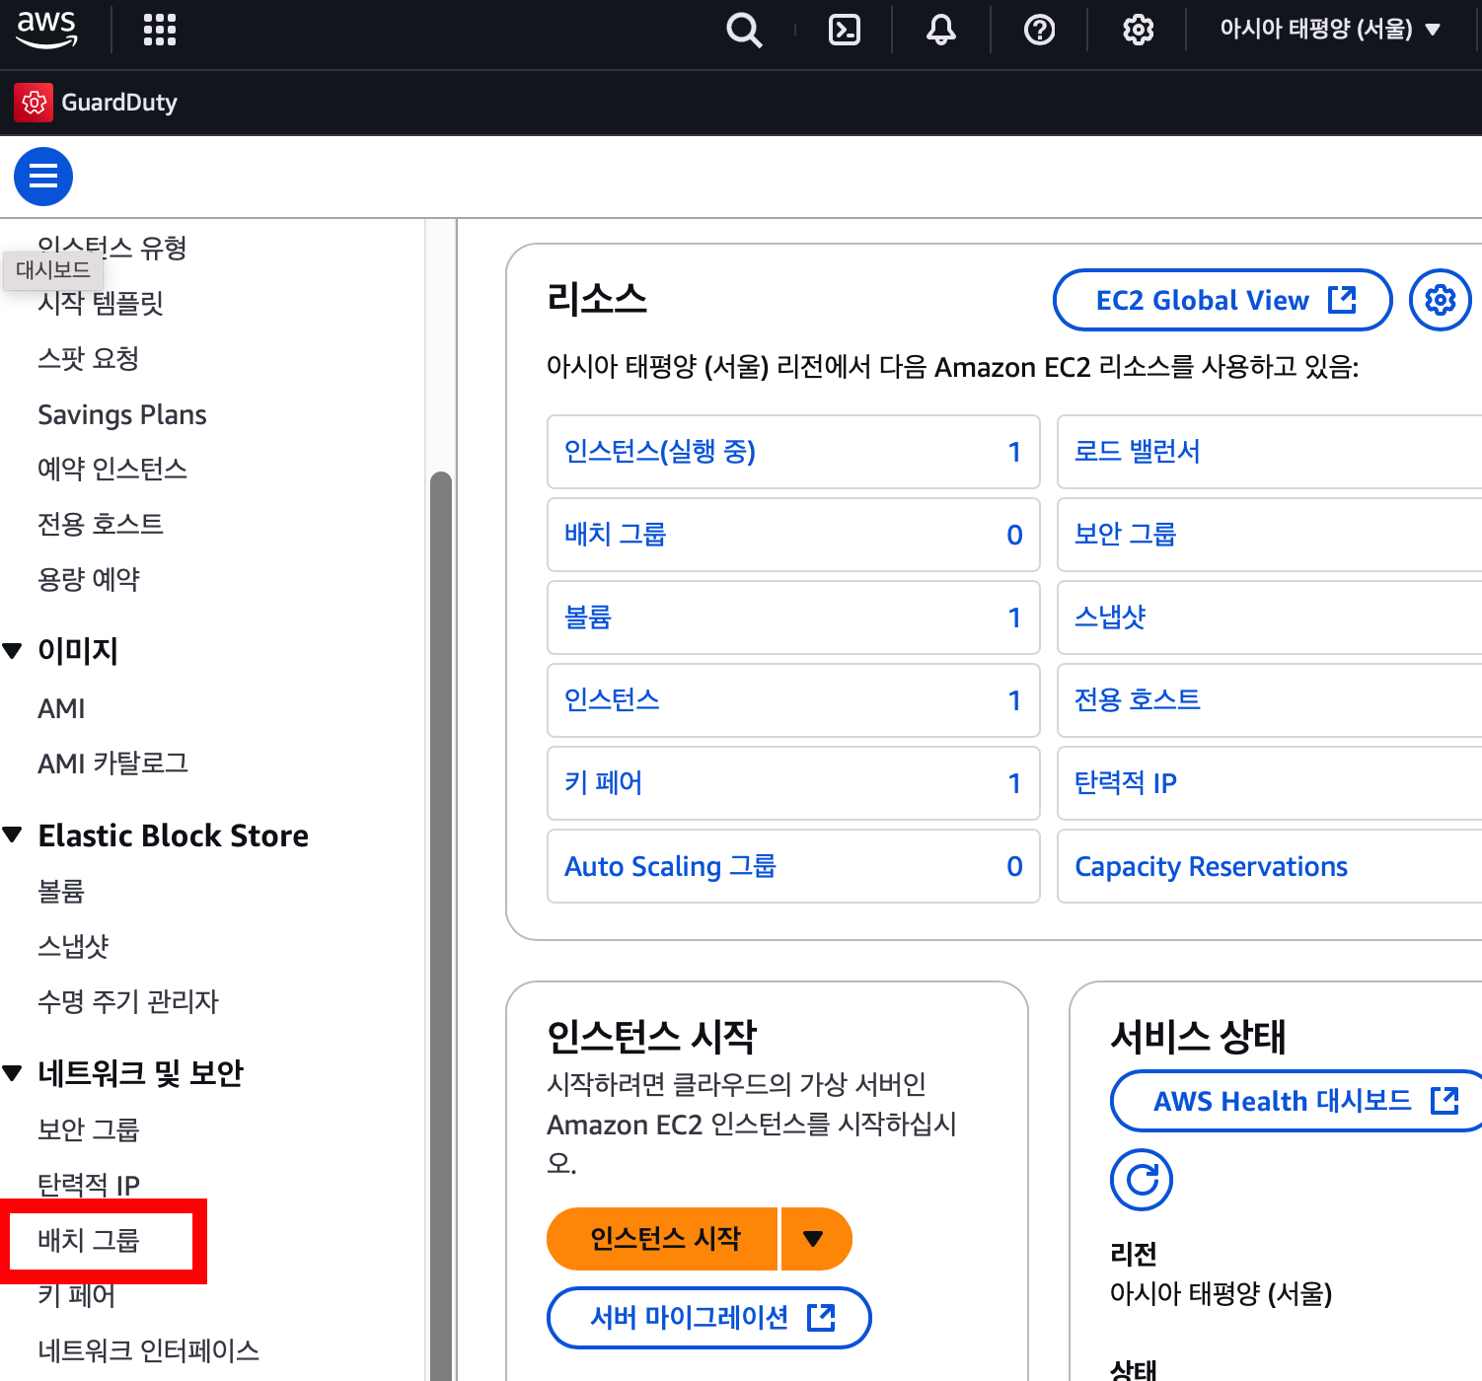Image resolution: width=1482 pixels, height=1381 pixels.
Task: Click the orange 인스턴스 시작 button
Action: (663, 1239)
